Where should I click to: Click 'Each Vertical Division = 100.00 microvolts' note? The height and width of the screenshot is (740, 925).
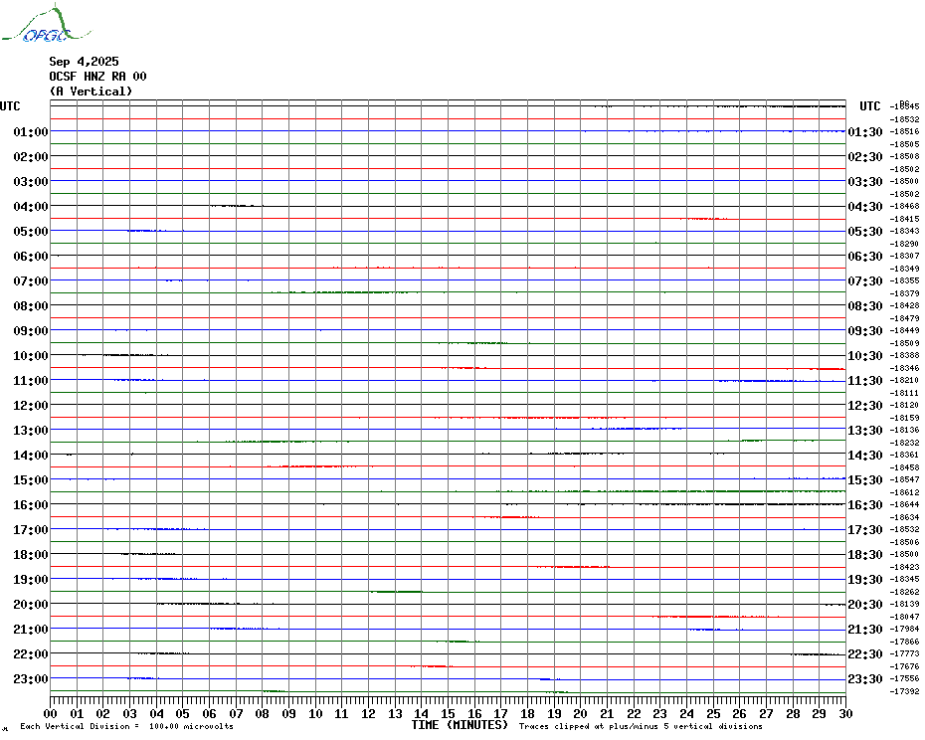127,726
